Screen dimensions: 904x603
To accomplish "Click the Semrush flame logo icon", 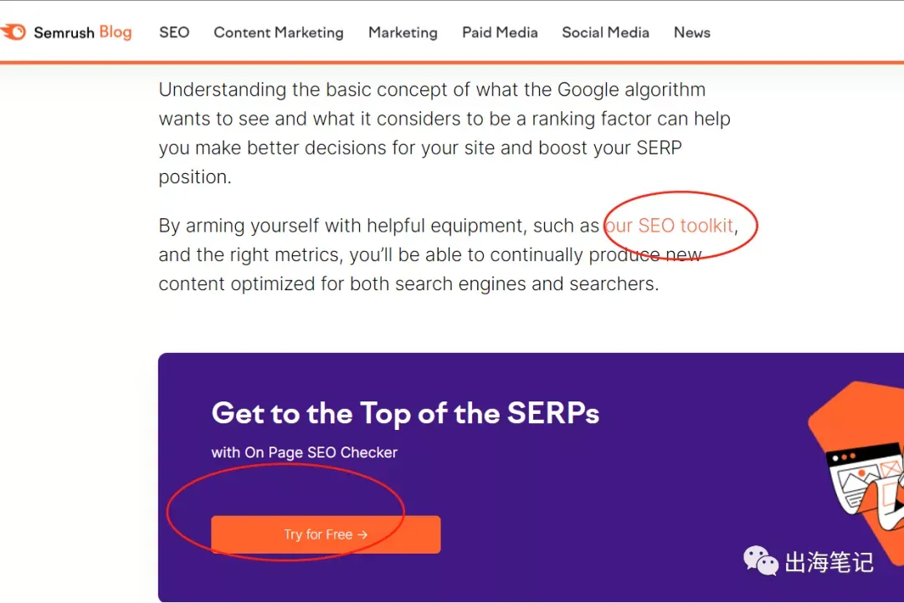I will (13, 33).
